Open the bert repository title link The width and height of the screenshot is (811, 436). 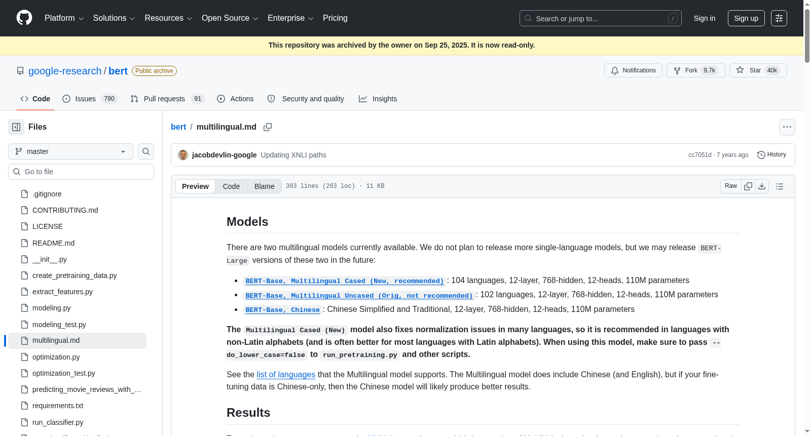[118, 71]
